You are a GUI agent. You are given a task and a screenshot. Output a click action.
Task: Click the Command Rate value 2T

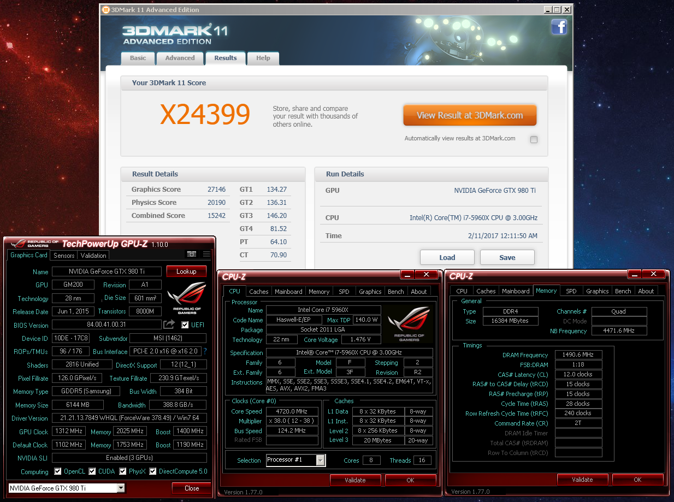[x=578, y=423]
